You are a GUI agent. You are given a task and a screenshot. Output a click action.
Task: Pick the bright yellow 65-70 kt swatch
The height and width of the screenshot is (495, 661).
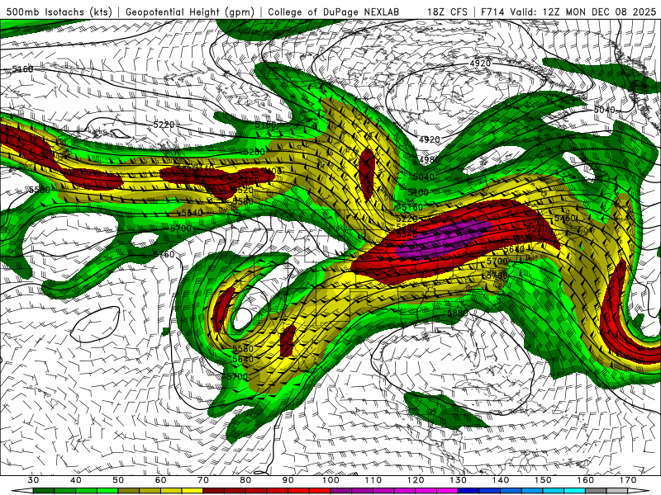[193, 492]
